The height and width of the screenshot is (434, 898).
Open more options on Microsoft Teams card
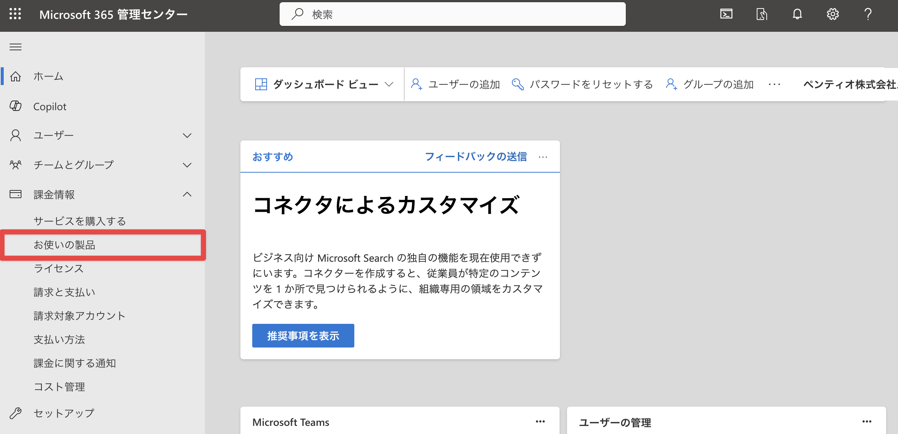[540, 421]
